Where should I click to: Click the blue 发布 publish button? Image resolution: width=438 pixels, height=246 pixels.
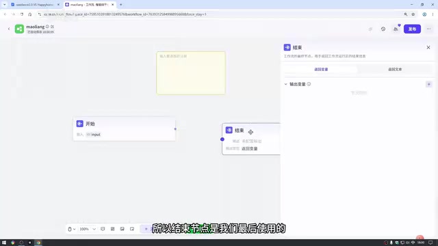[x=412, y=29]
